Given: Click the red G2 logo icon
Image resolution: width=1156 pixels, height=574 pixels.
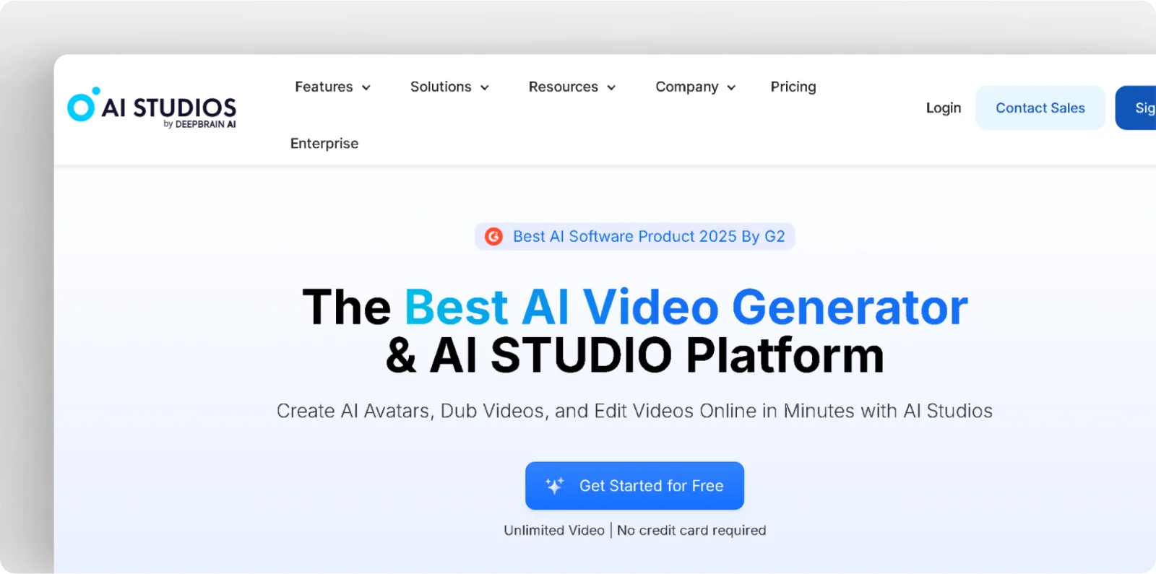Looking at the screenshot, I should (493, 237).
